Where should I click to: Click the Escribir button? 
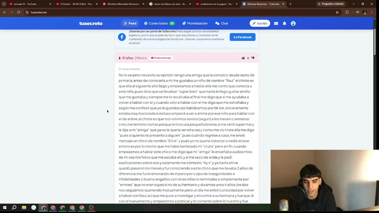(260, 23)
